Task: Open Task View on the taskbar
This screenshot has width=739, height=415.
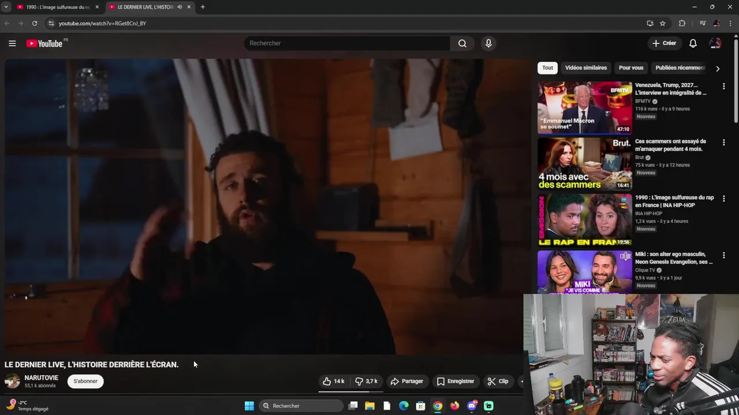Action: [353, 406]
